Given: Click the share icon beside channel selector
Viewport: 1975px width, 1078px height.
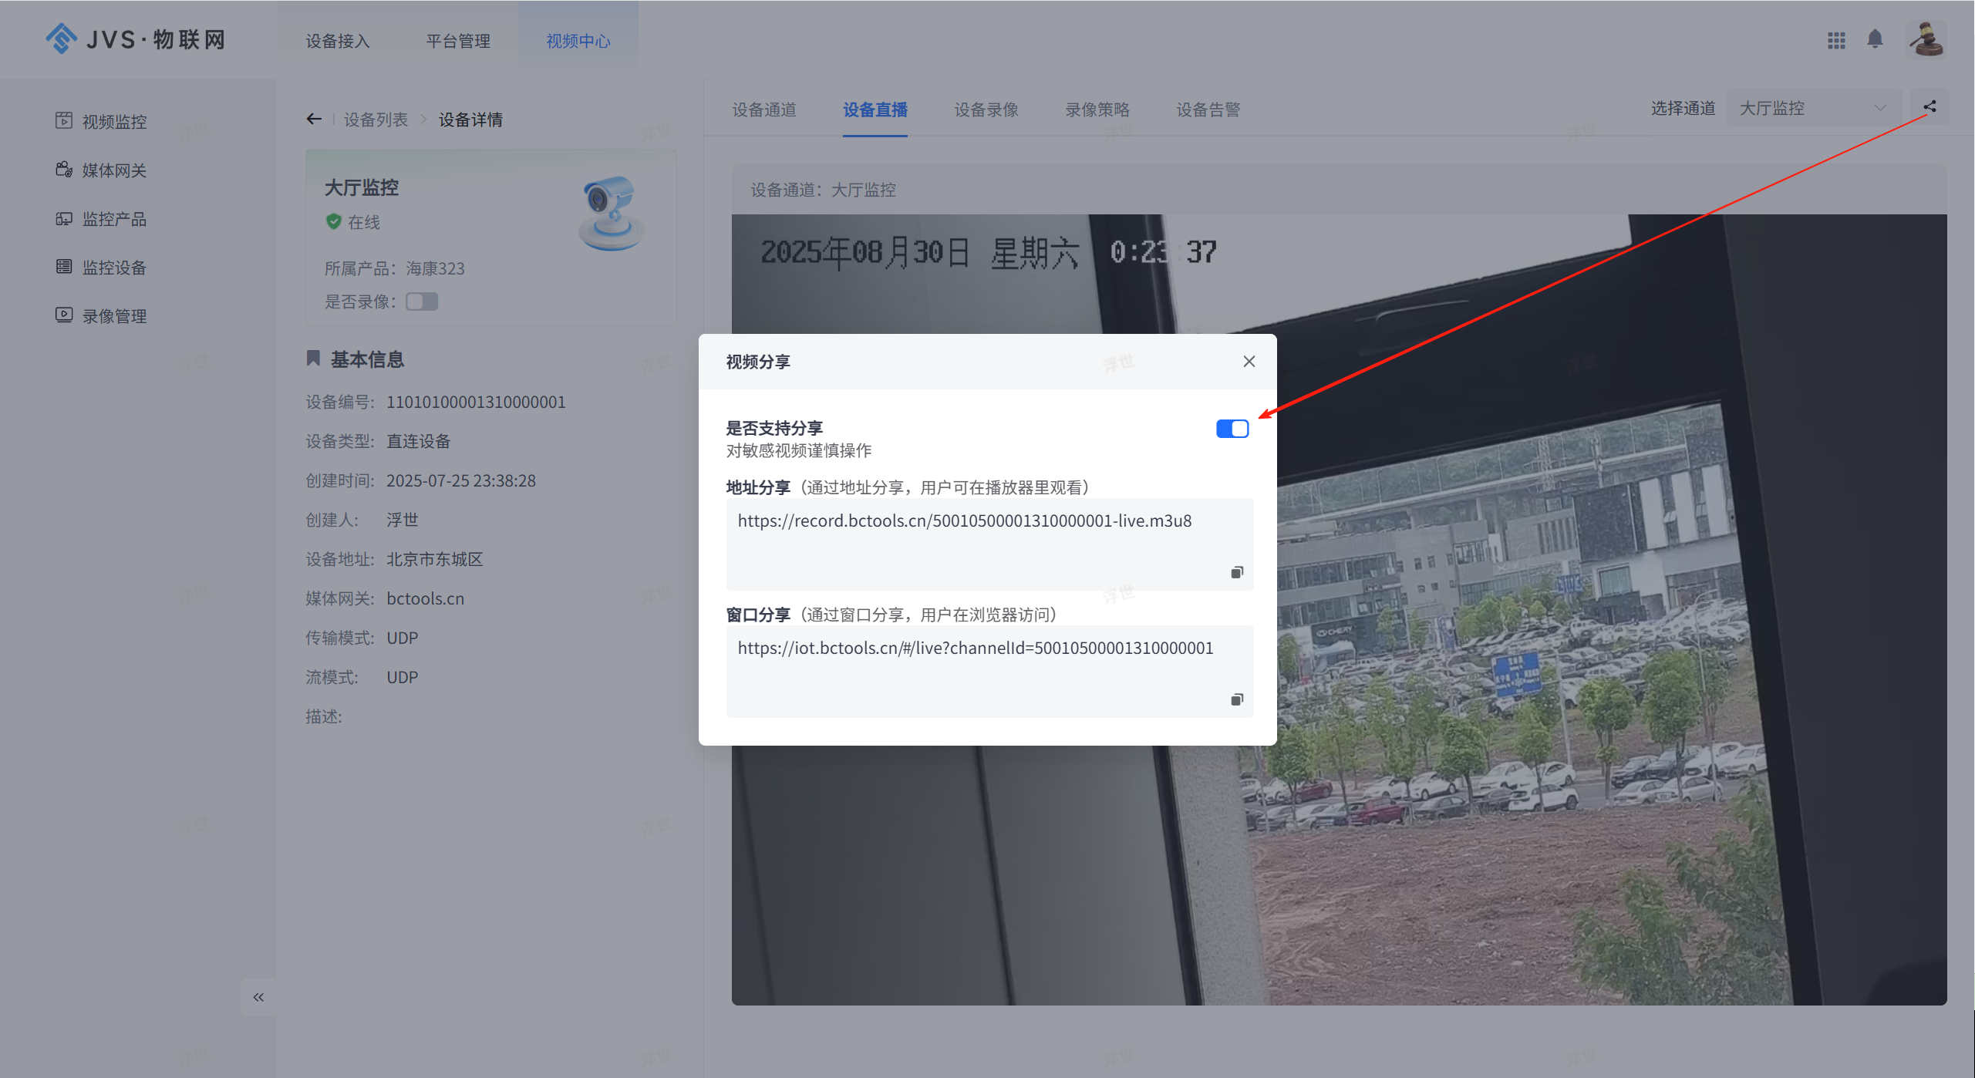Looking at the screenshot, I should click(1930, 107).
